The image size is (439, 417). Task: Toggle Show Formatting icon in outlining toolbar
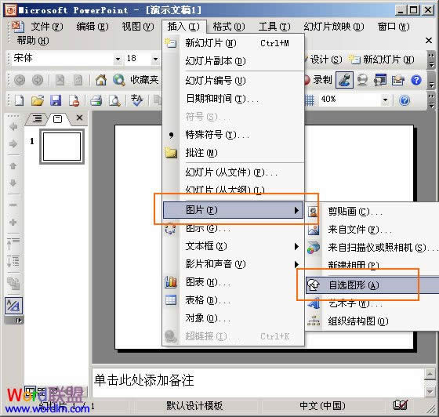pyautogui.click(x=13, y=306)
